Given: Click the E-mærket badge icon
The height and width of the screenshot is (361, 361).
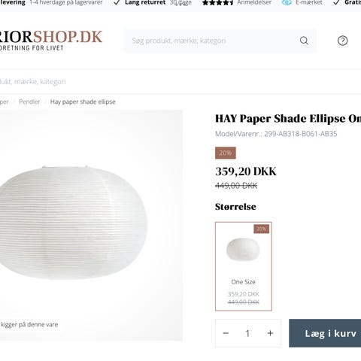Looking at the screenshot, I should click(x=287, y=3).
